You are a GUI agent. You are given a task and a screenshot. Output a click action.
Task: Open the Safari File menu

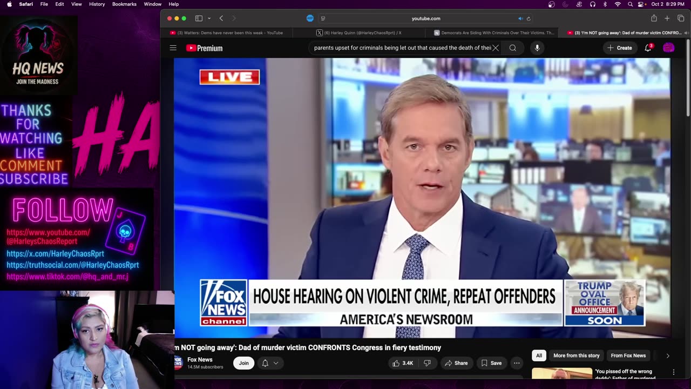[44, 4]
